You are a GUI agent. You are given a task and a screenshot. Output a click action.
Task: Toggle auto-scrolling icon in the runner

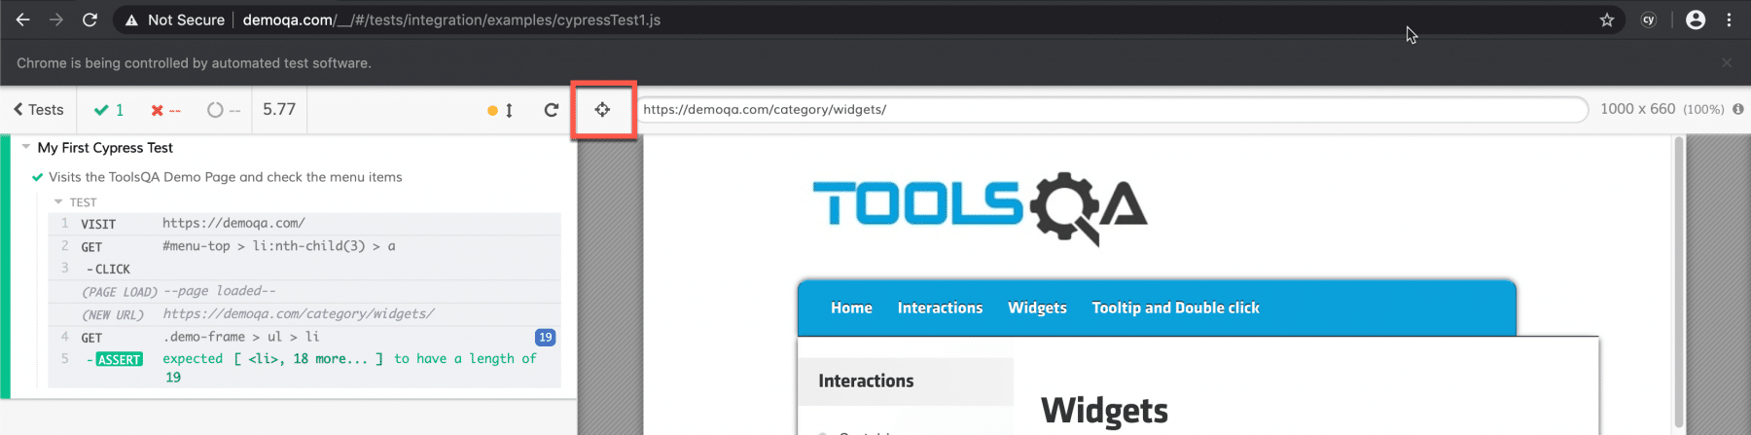[500, 110]
